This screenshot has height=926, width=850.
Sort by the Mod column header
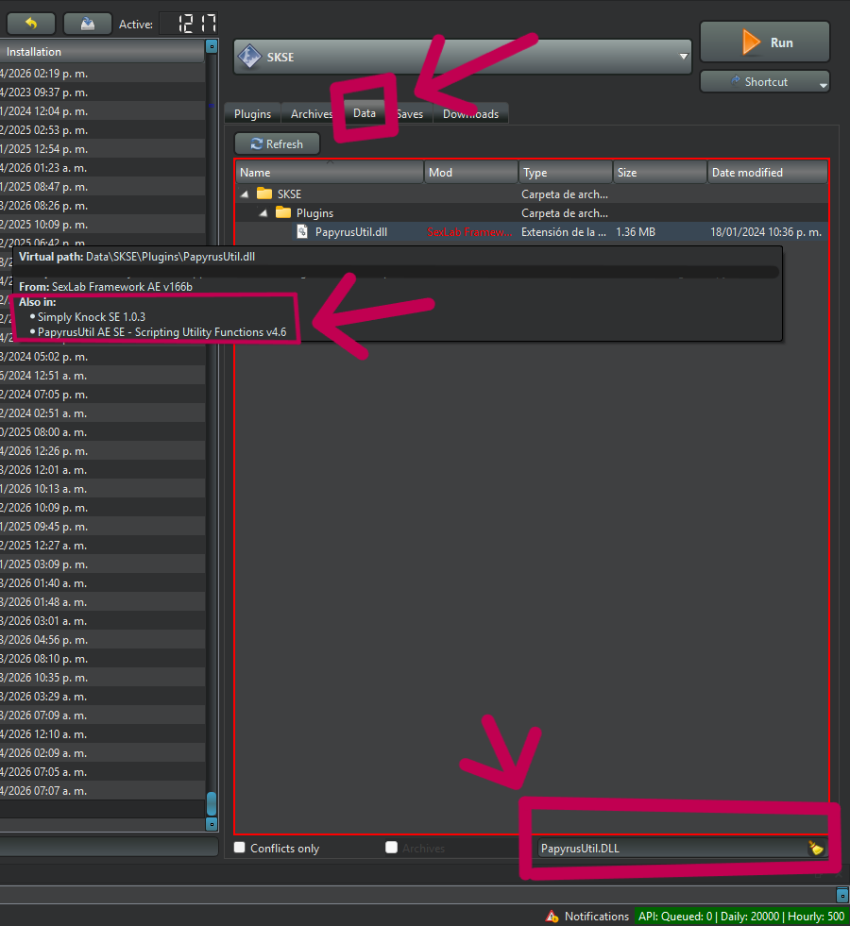470,173
